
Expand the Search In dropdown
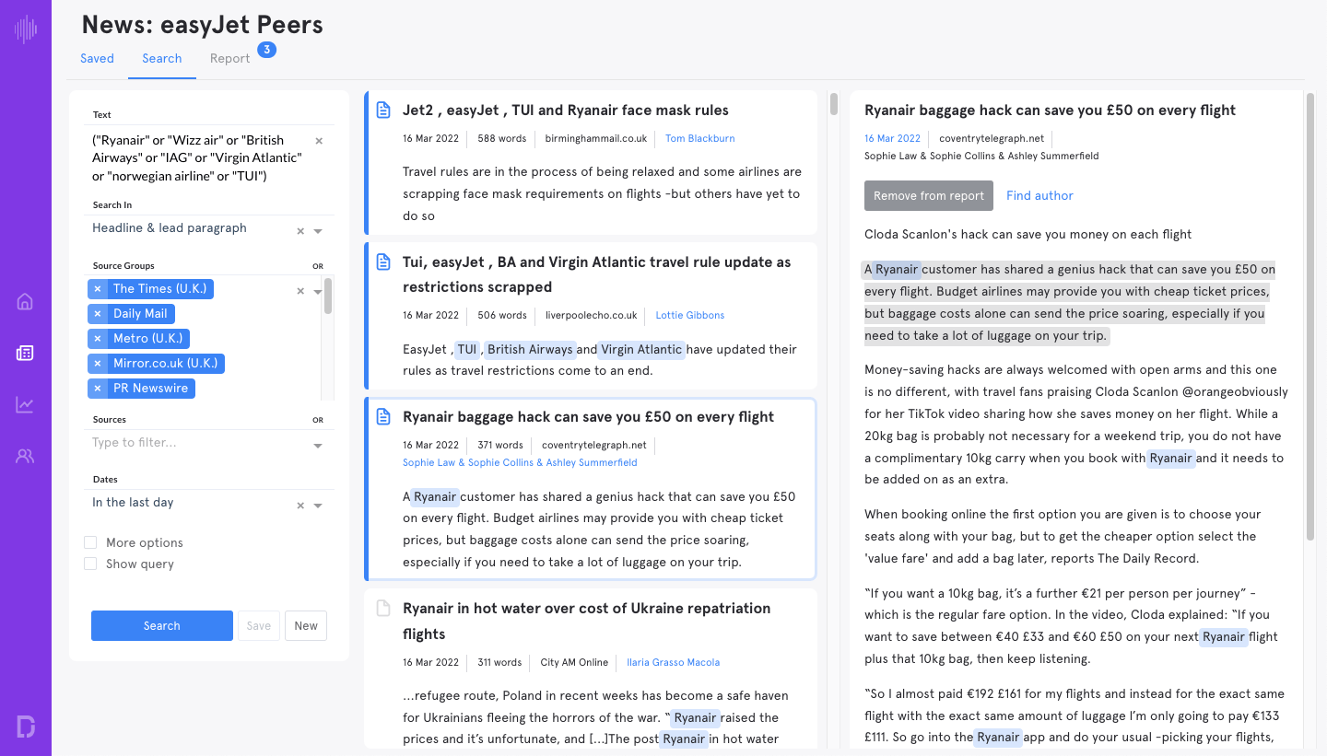coord(317,230)
